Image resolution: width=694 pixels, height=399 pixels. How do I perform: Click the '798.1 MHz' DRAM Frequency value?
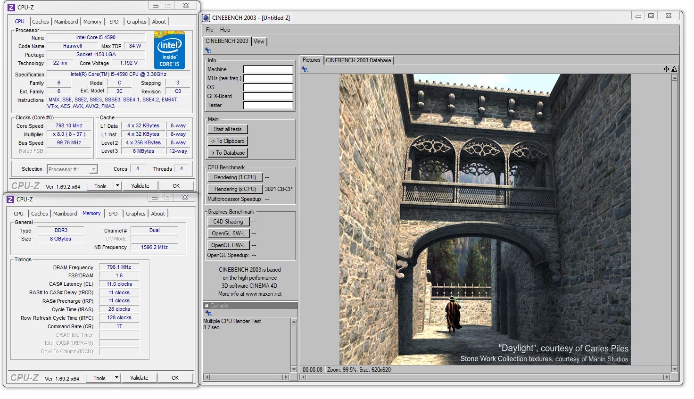click(x=119, y=267)
